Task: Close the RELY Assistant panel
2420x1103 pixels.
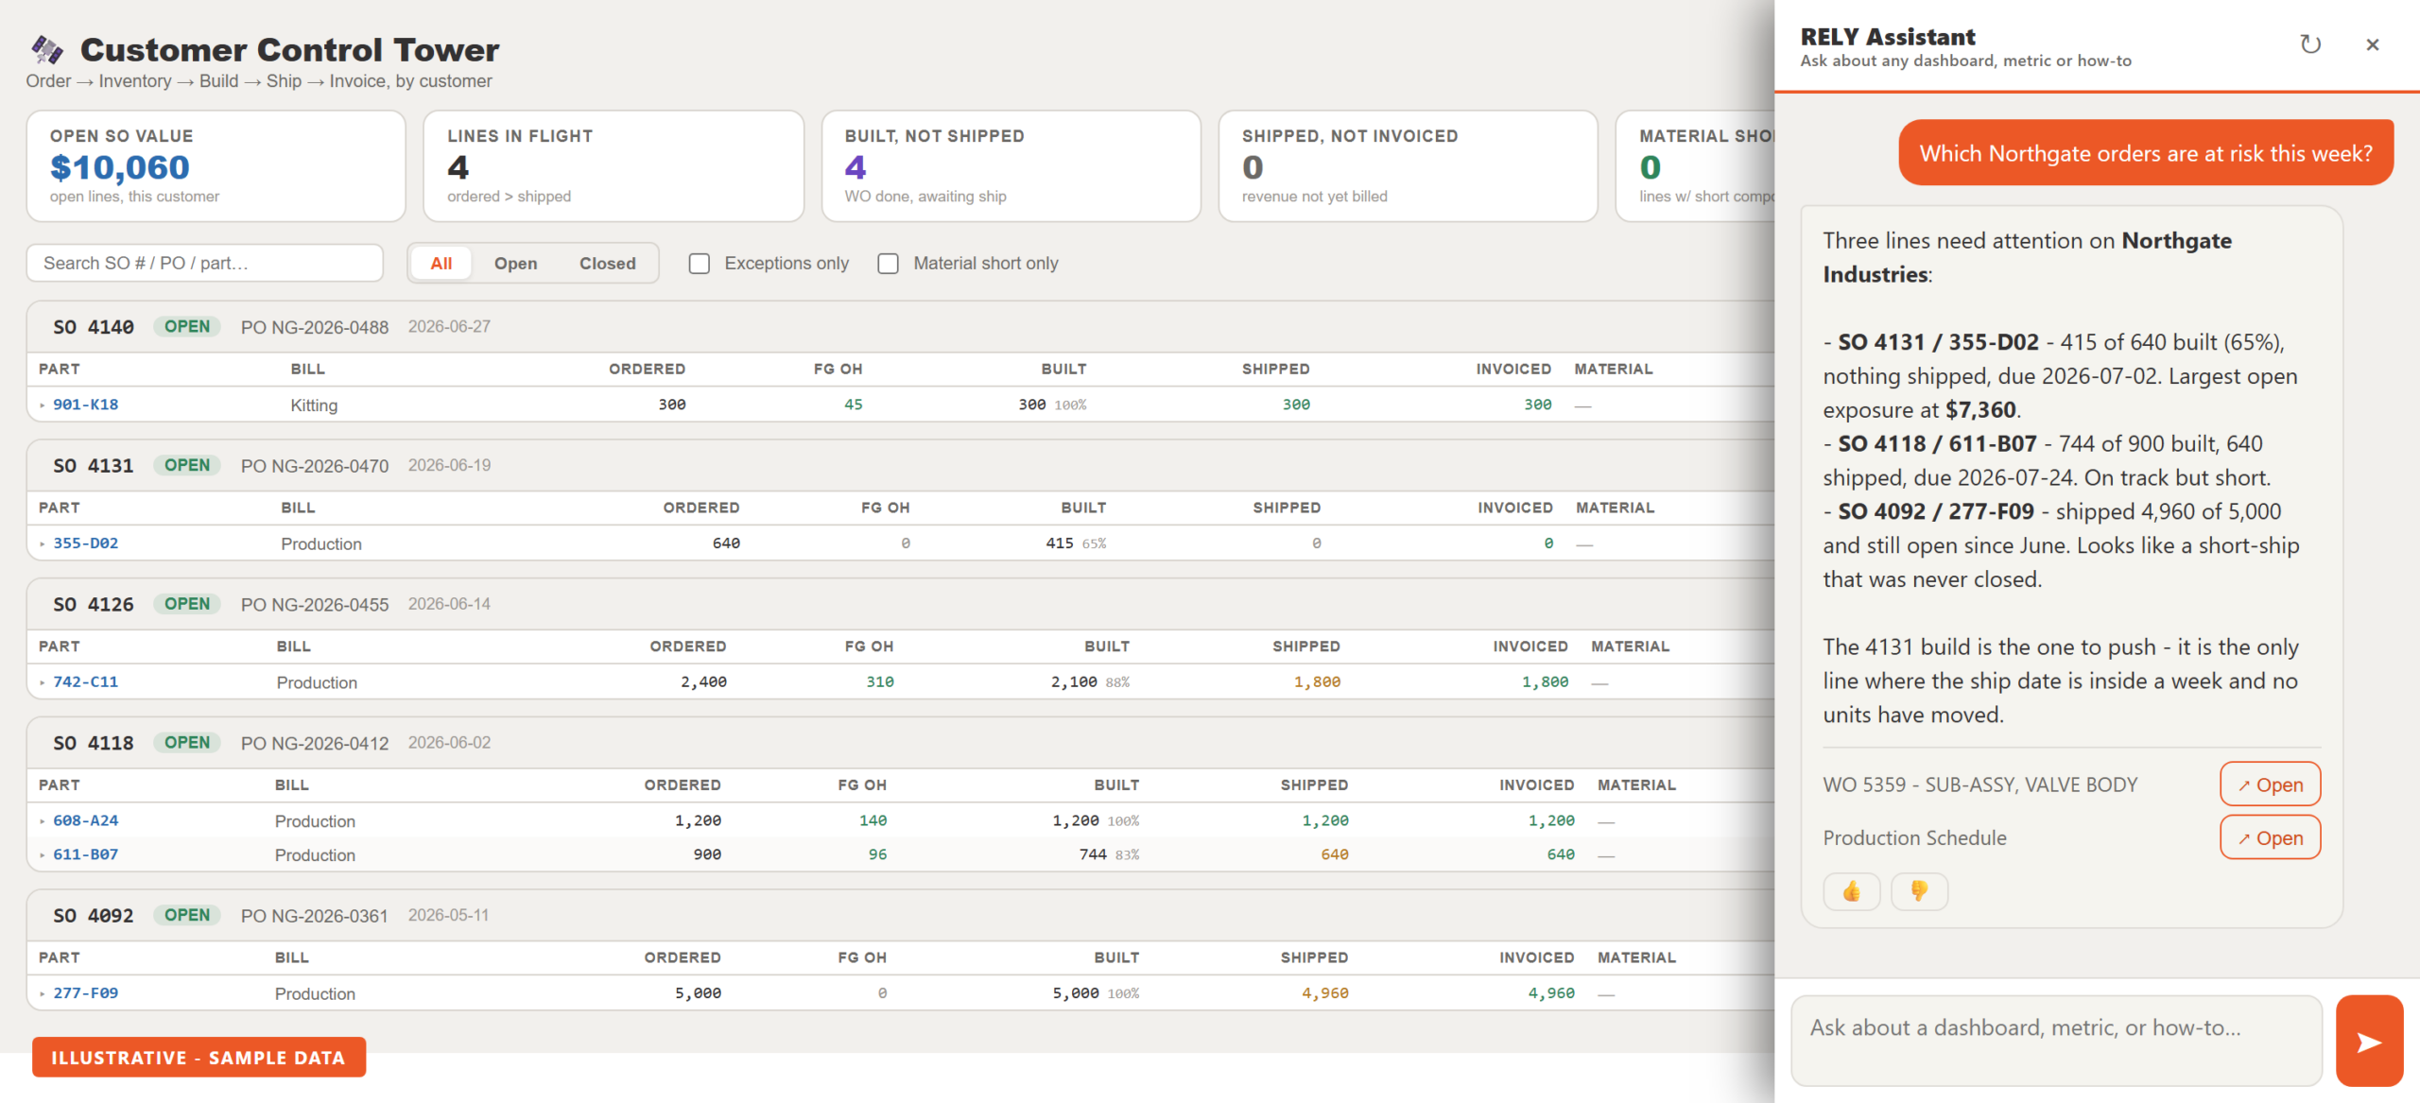Action: (2372, 44)
